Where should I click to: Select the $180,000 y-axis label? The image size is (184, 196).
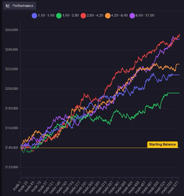pyautogui.click(x=12, y=108)
